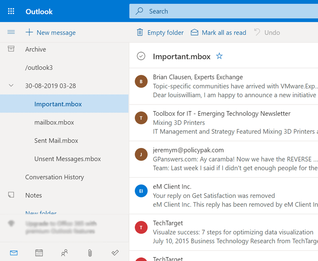Open 'GPanswers.com: Ay caramba!' email subject
The image size is (318, 261).
click(235, 159)
